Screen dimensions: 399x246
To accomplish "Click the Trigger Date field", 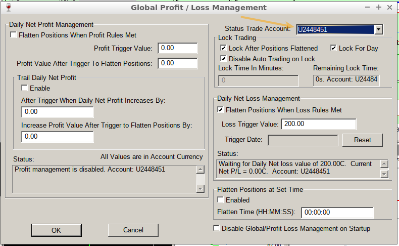I will click(x=303, y=140).
